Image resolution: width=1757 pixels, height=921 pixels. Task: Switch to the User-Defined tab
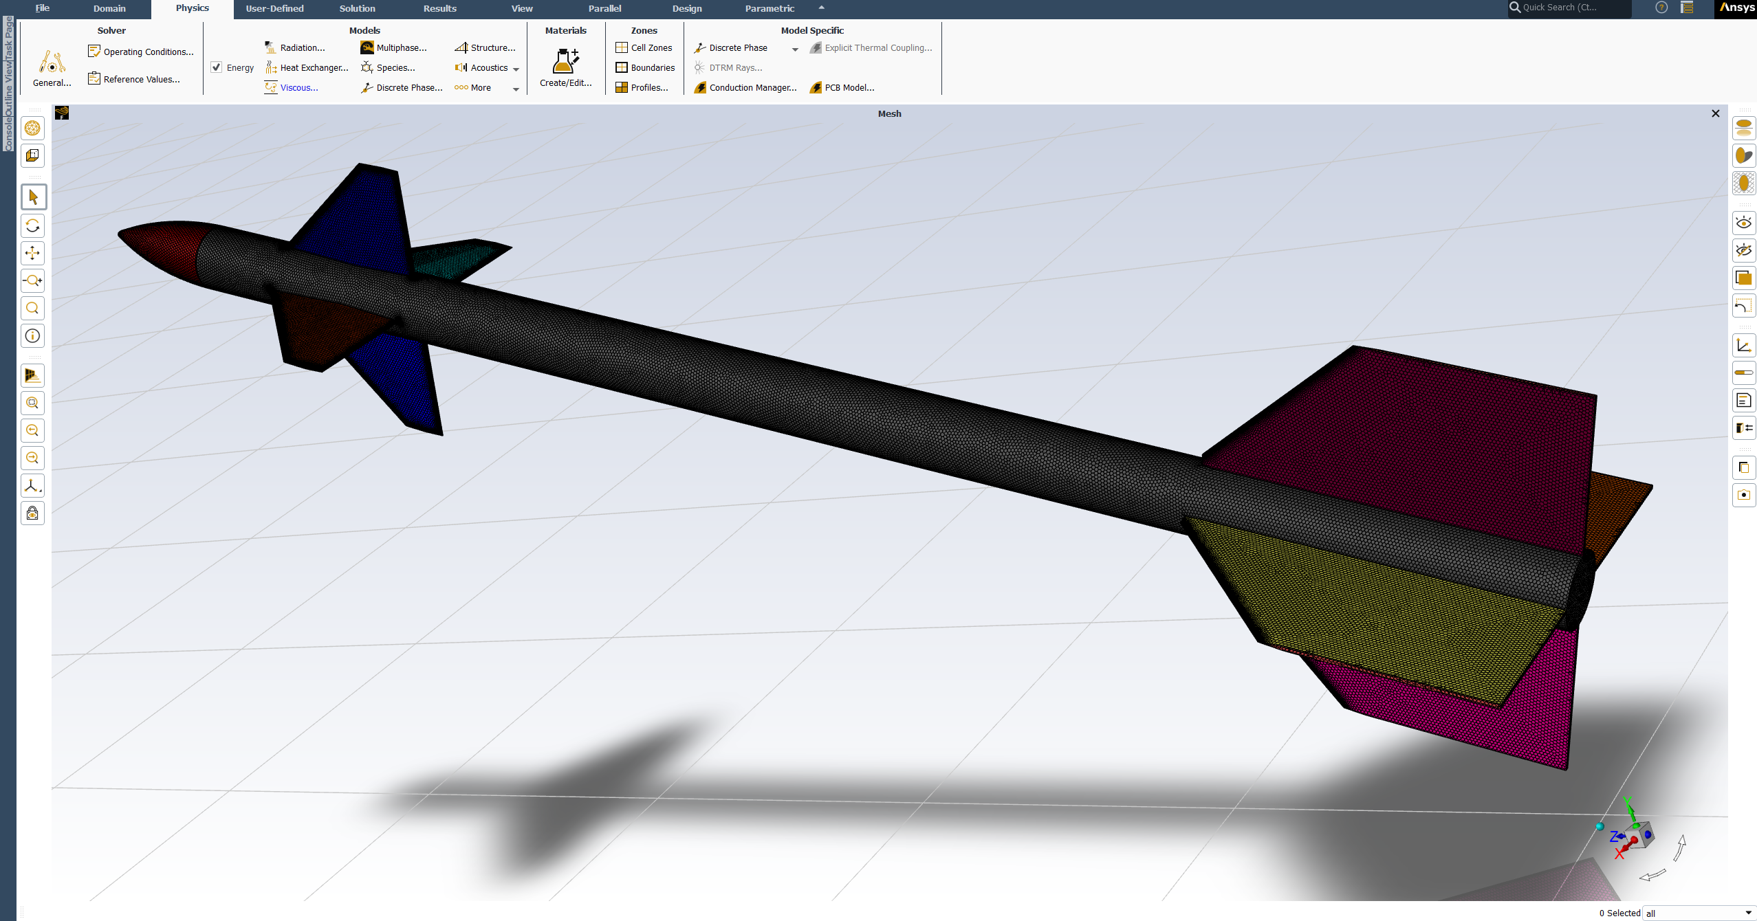pyautogui.click(x=274, y=8)
